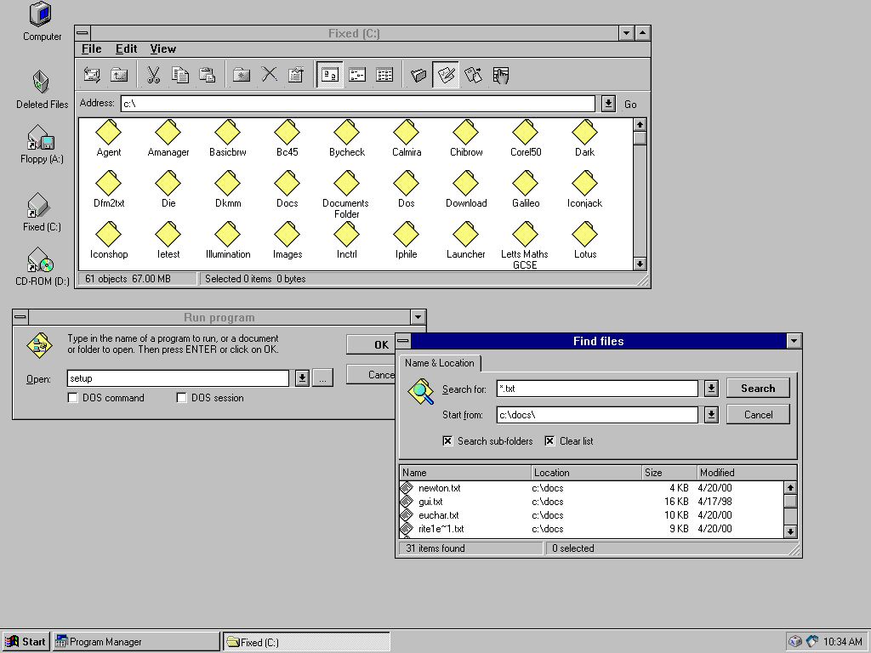Open the Docs folder icon
The width and height of the screenshot is (871, 653).
(x=287, y=184)
